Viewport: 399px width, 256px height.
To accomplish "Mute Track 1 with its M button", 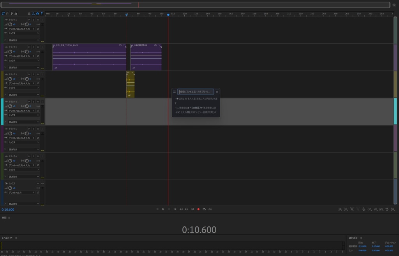I will tap(29, 20).
